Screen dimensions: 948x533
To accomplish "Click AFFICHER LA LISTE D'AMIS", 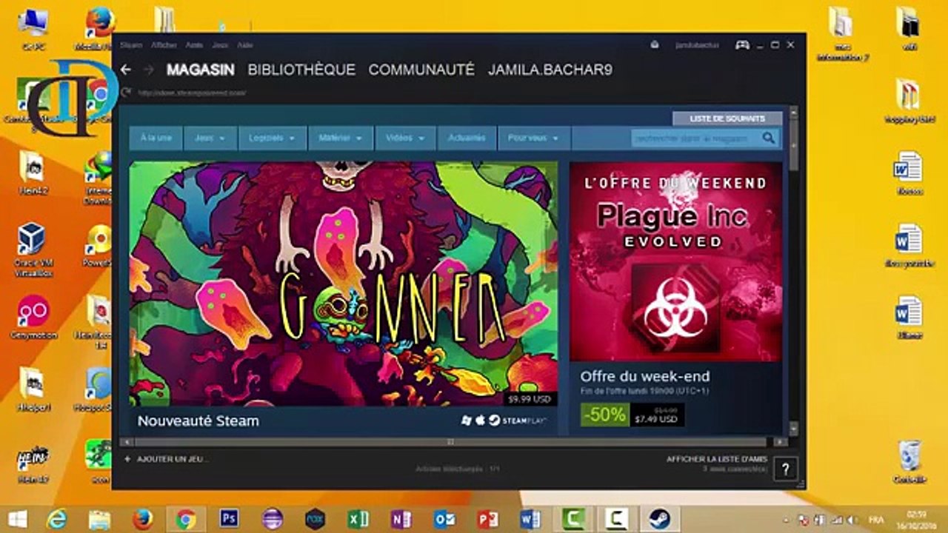I will point(717,460).
